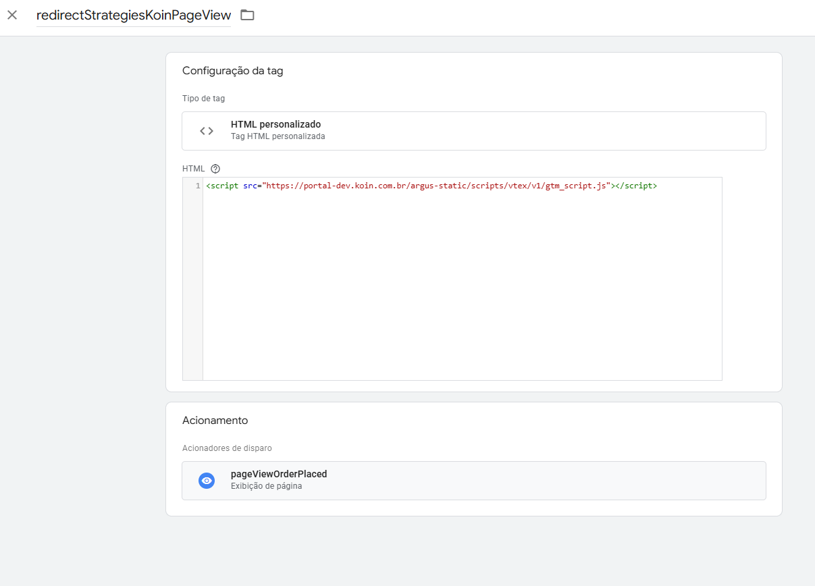Click the Exibição de página subtitle
This screenshot has height=586, width=815.
pyautogui.click(x=266, y=486)
